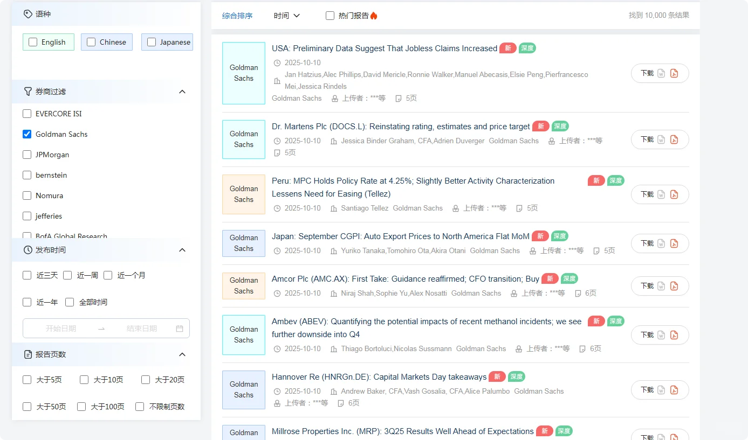
Task: Enable the 大于50页 page filter
Action: pos(27,407)
